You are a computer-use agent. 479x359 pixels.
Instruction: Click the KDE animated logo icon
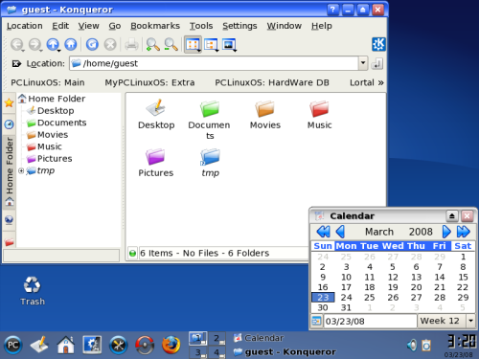point(378,44)
